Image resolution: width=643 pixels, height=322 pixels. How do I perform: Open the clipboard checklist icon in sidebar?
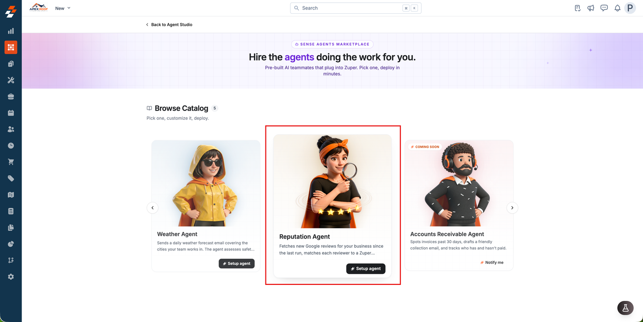[x=11, y=64]
